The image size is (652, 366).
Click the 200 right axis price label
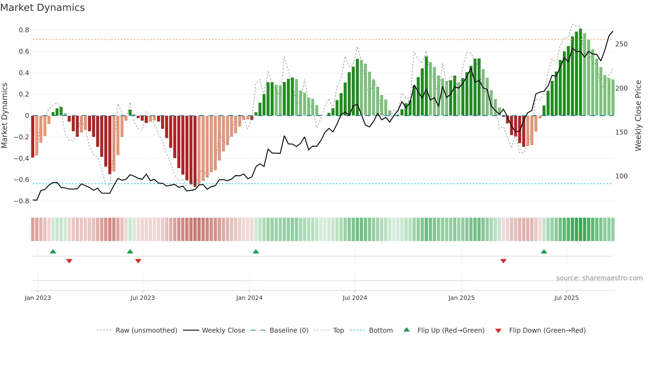(x=622, y=88)
